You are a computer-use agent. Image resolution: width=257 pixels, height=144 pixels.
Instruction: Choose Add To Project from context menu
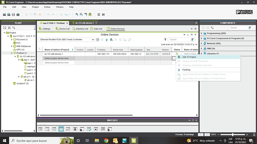(208, 57)
